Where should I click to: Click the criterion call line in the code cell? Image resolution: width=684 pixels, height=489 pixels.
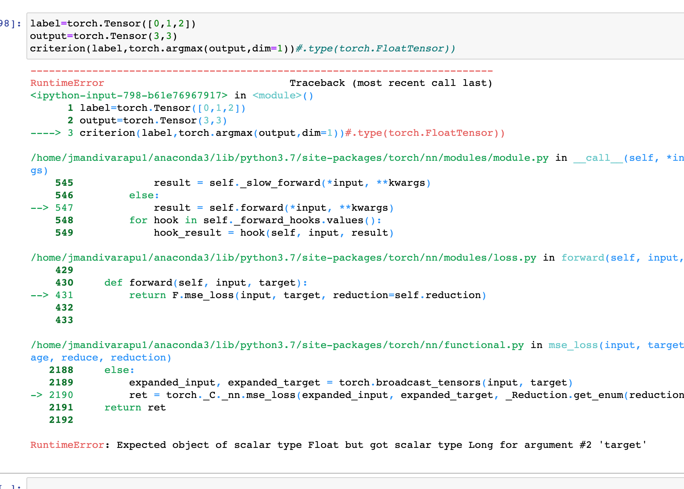tap(162, 48)
